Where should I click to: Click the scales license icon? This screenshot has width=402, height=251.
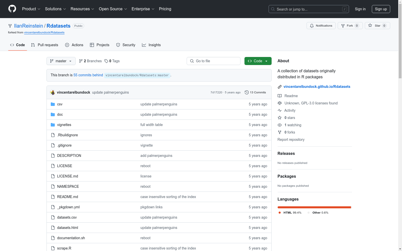280,103
